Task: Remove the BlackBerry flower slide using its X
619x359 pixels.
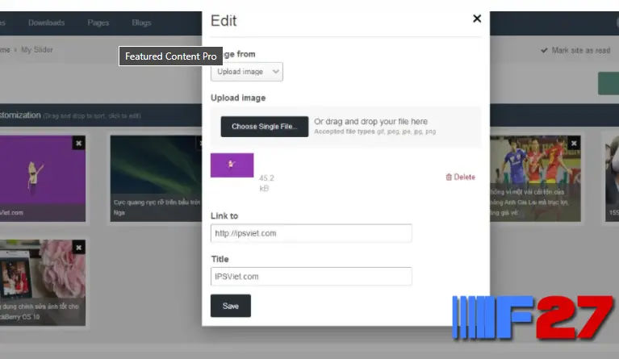Action: [x=78, y=248]
